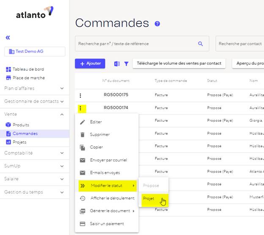Open Tableau de bord in sidebar
This screenshot has height=235, width=264.
(28, 69)
